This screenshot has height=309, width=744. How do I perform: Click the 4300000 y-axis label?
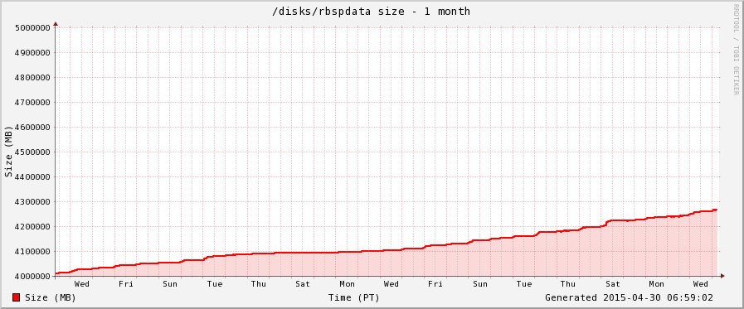[x=32, y=202]
